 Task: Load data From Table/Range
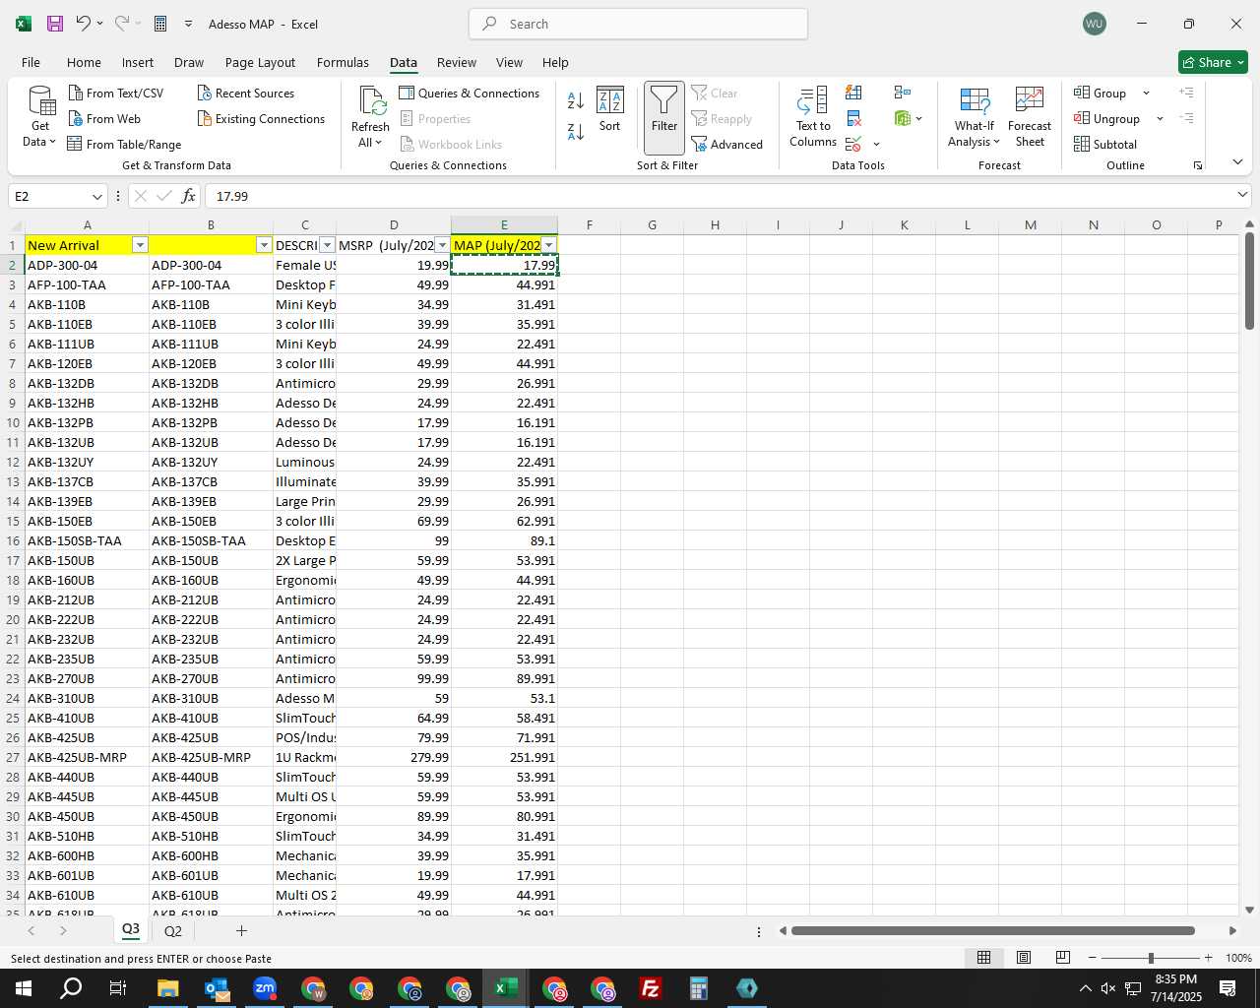[x=124, y=144]
